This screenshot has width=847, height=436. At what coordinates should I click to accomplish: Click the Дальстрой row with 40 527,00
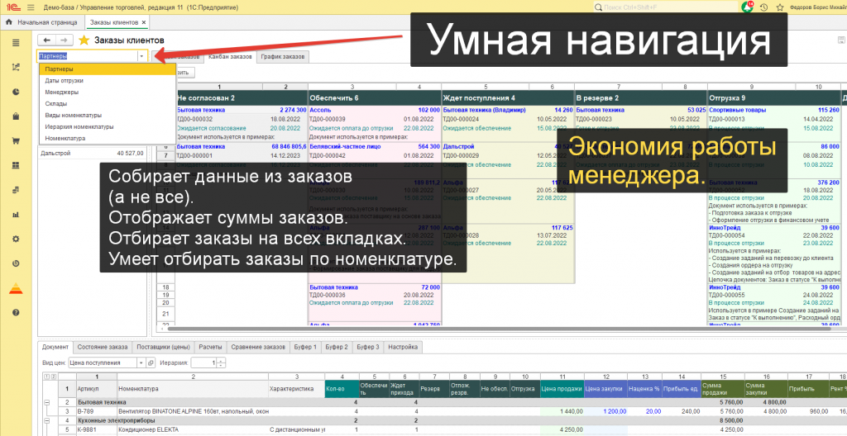click(x=93, y=154)
